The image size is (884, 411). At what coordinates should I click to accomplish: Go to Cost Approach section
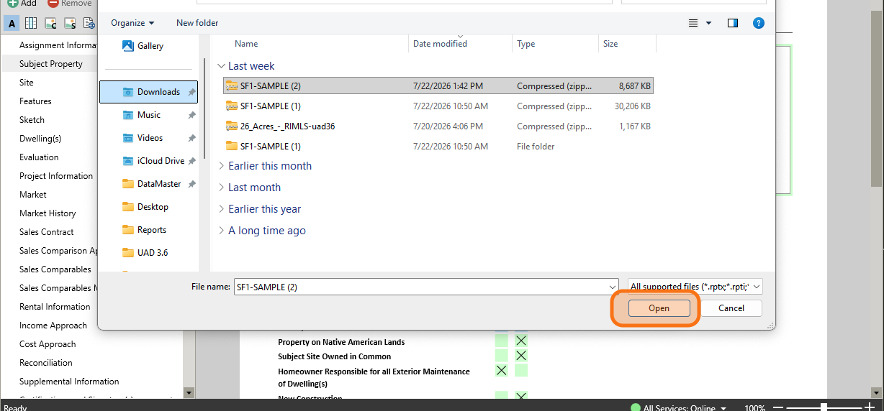[x=48, y=344]
